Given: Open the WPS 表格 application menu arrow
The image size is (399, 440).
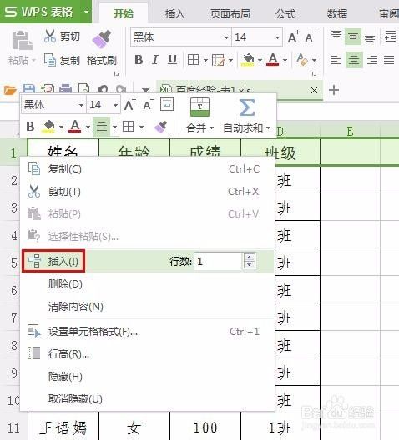Looking at the screenshot, I should [x=86, y=12].
